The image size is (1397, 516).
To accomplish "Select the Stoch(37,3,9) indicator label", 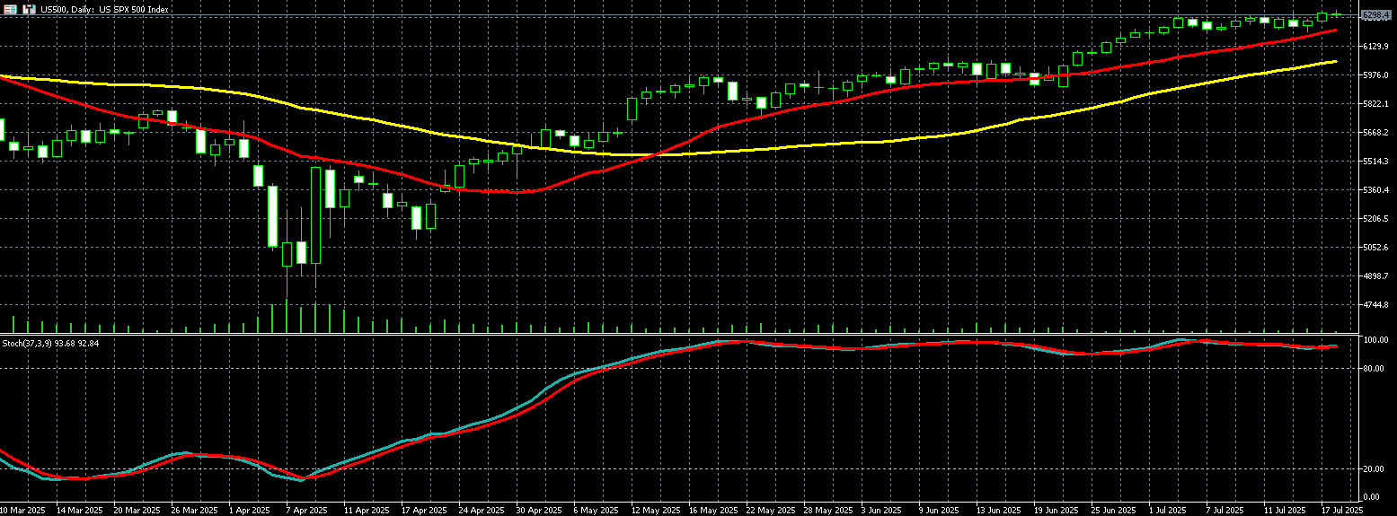I will click(51, 343).
